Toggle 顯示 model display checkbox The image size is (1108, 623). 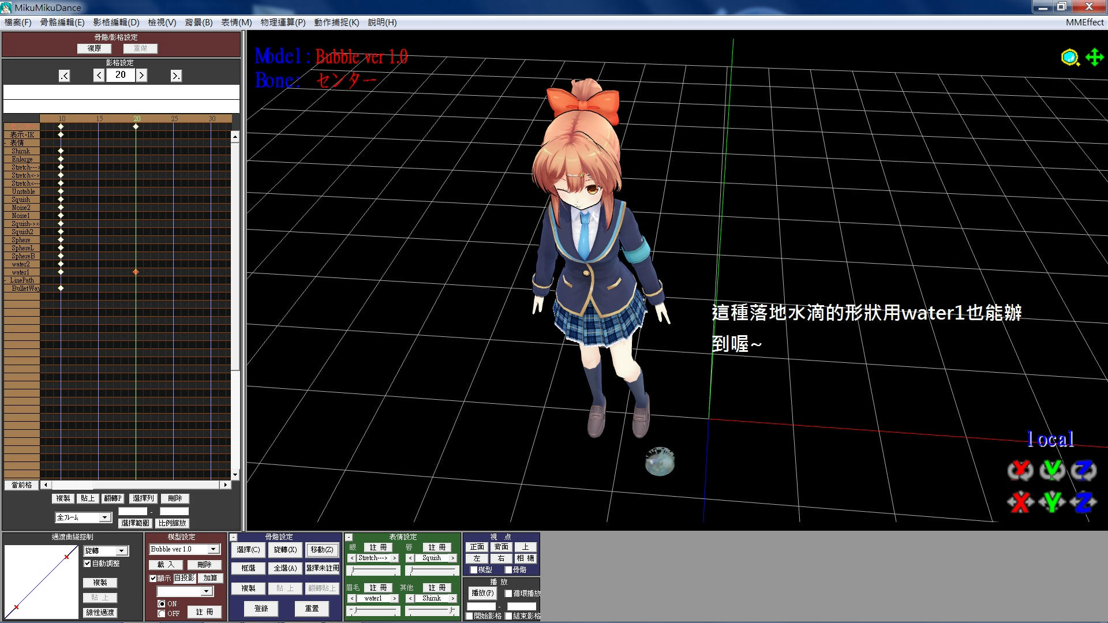[x=153, y=578]
